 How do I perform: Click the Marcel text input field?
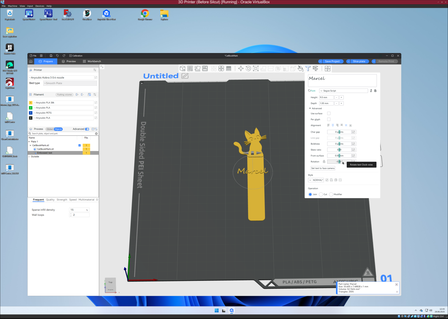click(x=342, y=80)
